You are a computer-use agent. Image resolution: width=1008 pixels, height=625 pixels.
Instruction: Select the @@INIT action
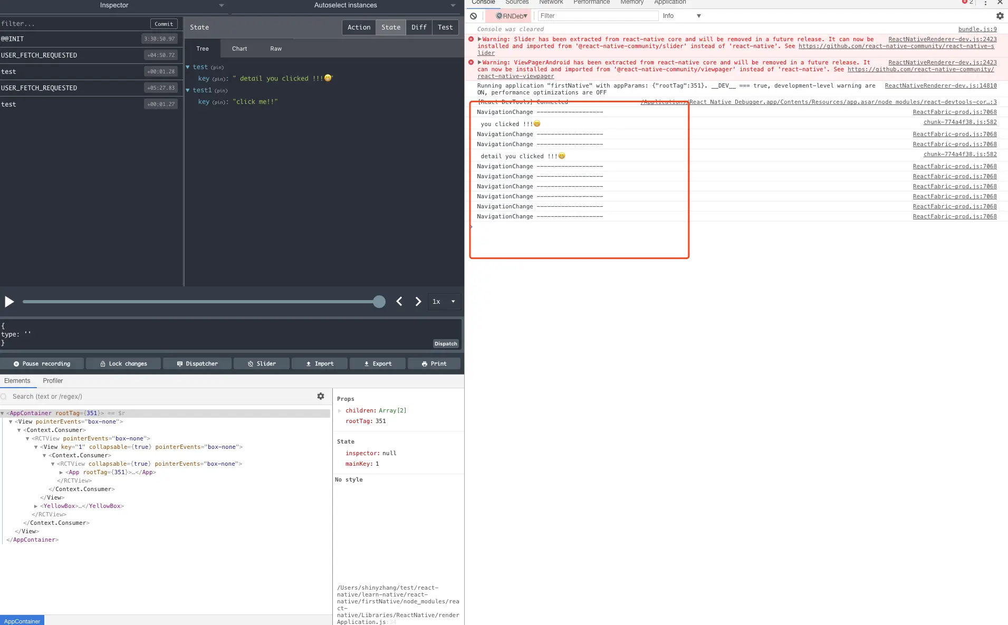point(91,39)
